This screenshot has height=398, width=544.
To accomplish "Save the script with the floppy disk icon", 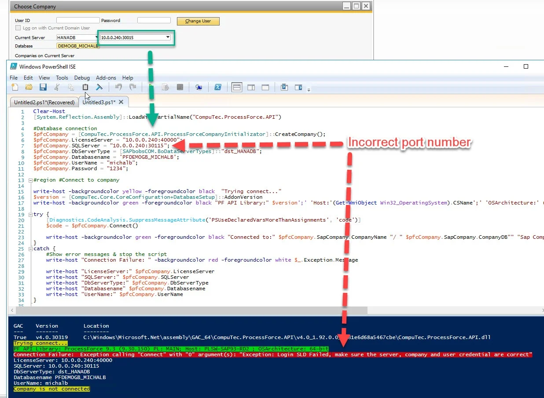I will pyautogui.click(x=43, y=87).
